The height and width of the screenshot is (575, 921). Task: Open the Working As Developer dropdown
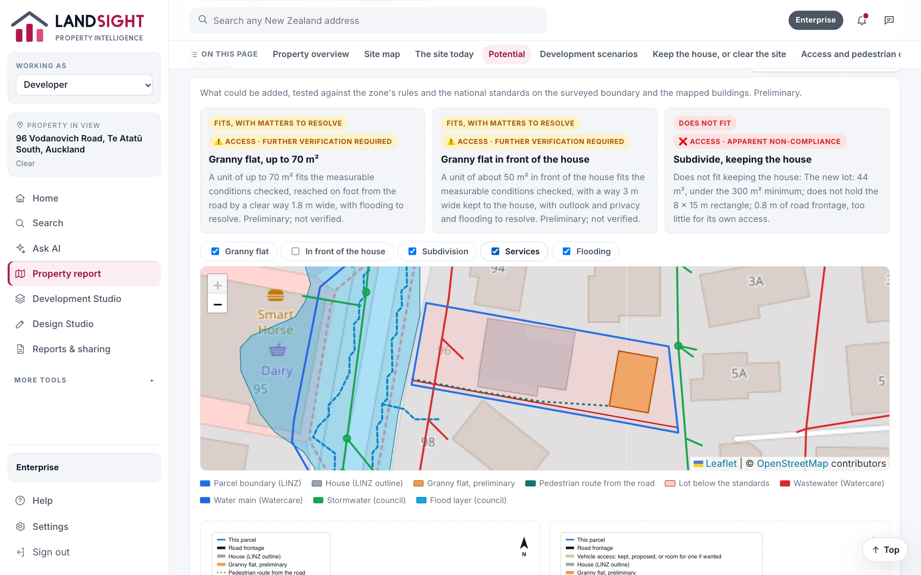pyautogui.click(x=84, y=85)
